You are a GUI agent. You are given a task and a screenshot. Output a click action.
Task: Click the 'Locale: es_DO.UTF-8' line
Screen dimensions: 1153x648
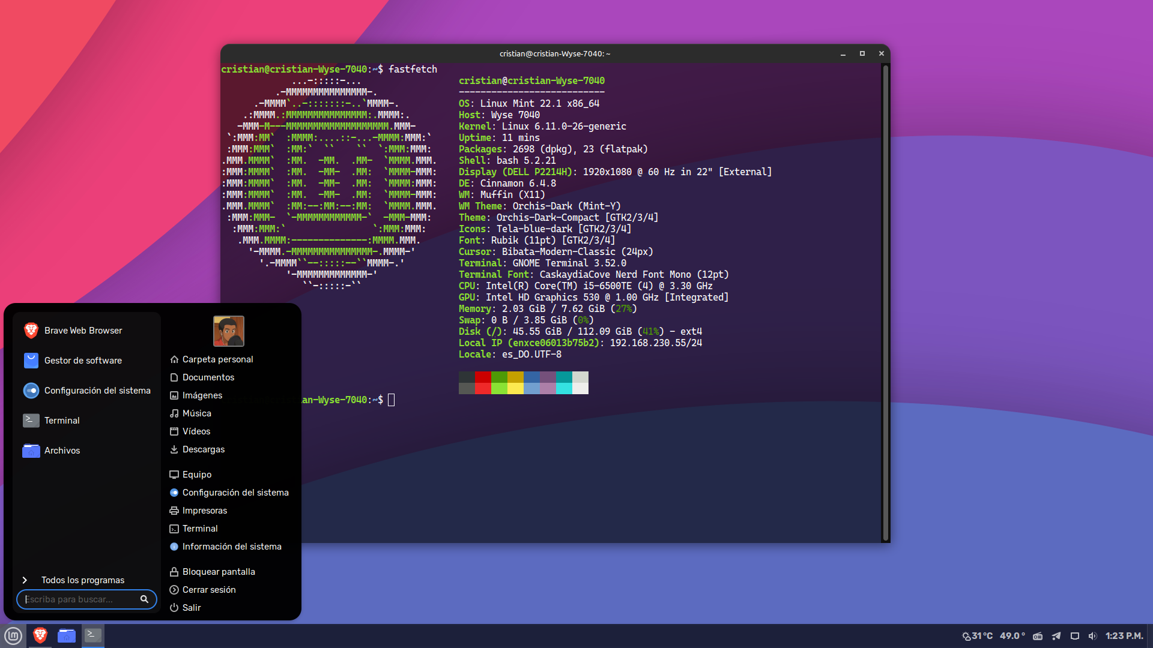coord(510,355)
